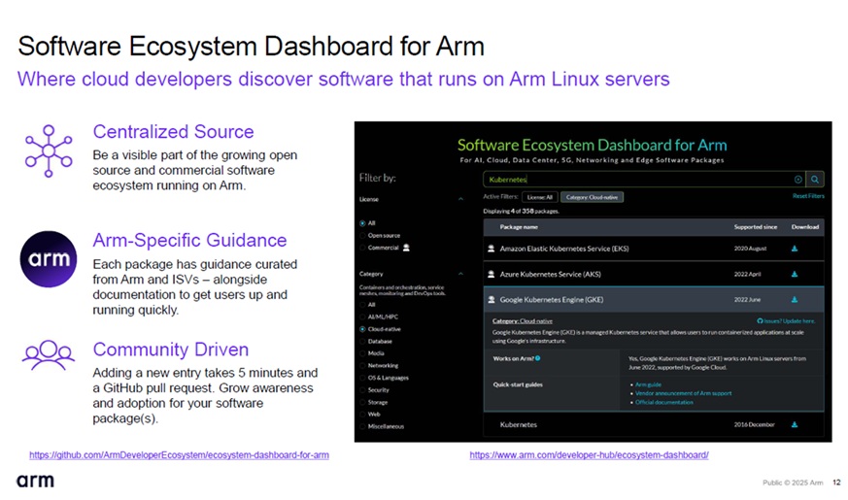Choose the Web category
Screen dimensions: 848x500
362,415
